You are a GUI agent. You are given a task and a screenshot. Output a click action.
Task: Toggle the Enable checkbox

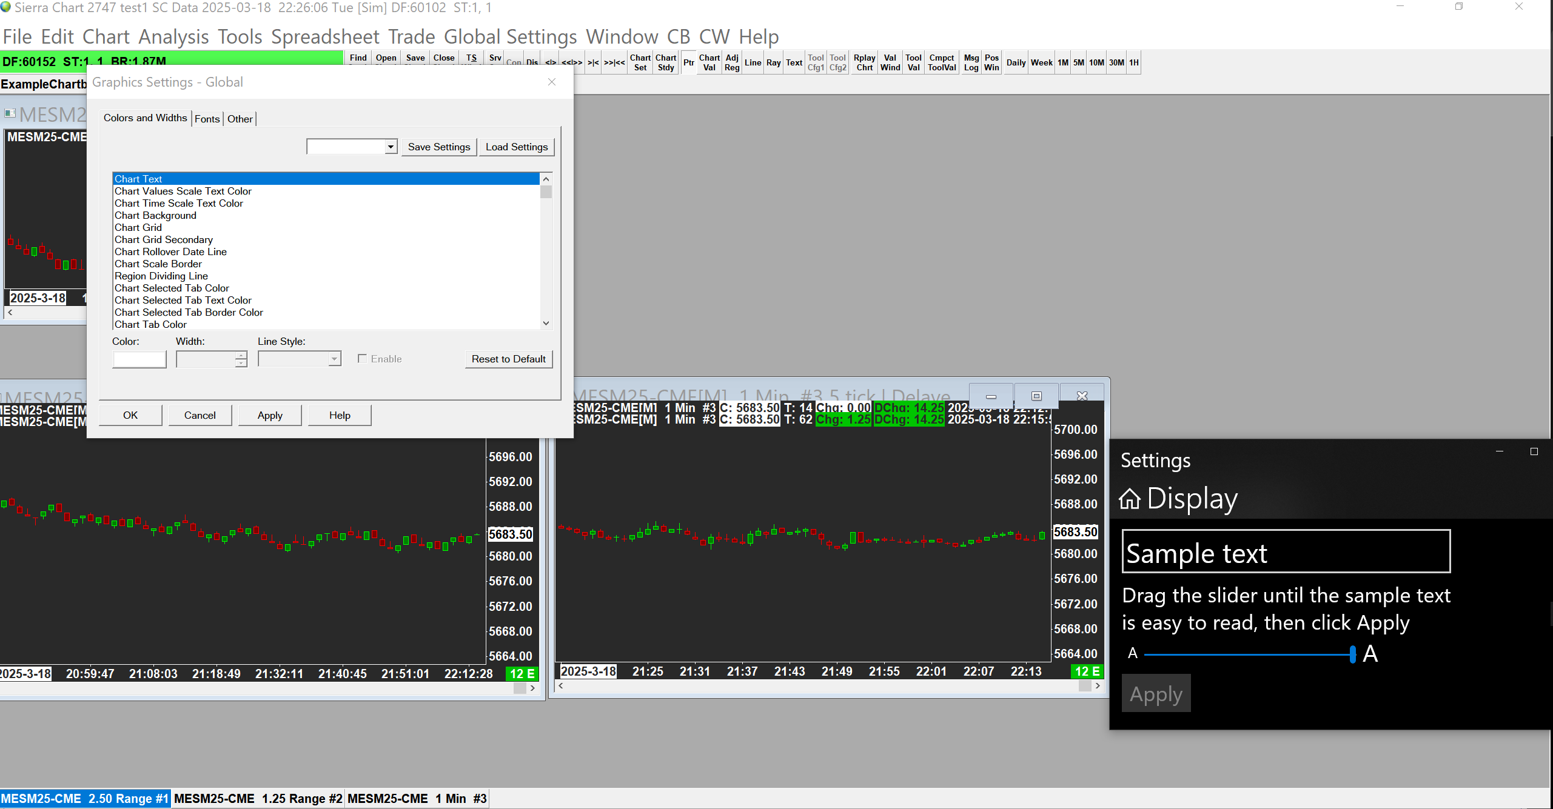click(363, 359)
